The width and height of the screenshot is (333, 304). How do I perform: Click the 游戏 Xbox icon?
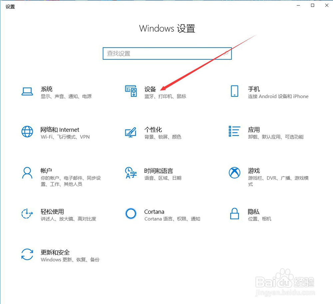tap(234, 173)
